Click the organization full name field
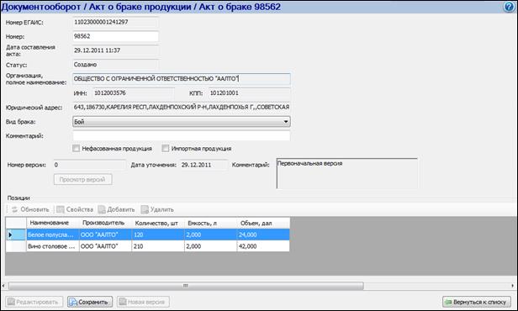This screenshot has height=311, width=518. point(182,78)
